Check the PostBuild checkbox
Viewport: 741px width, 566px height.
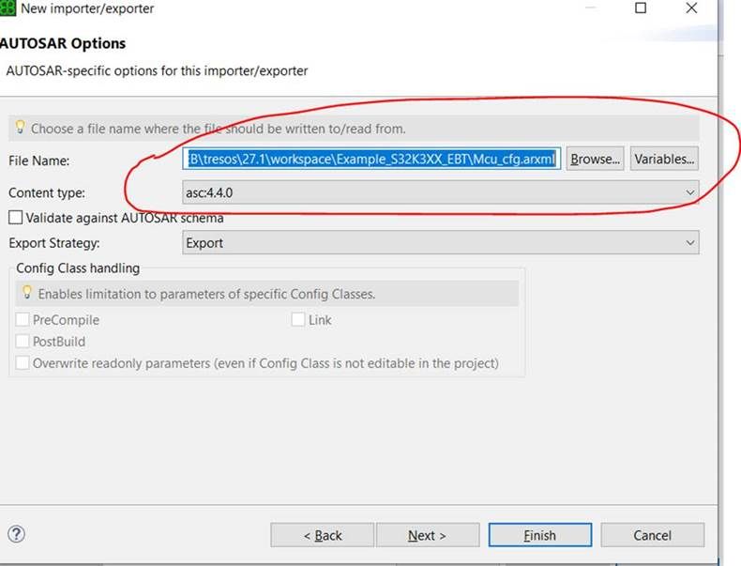point(23,342)
